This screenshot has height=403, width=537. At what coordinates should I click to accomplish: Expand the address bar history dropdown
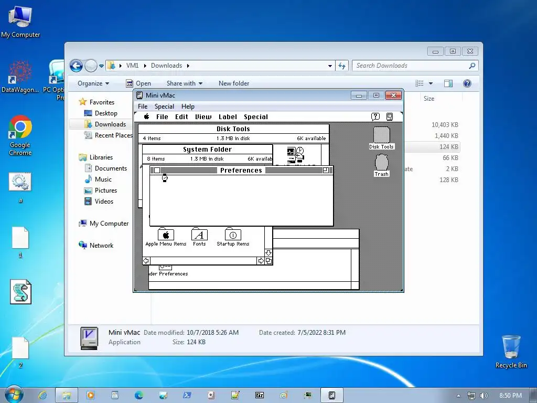330,66
